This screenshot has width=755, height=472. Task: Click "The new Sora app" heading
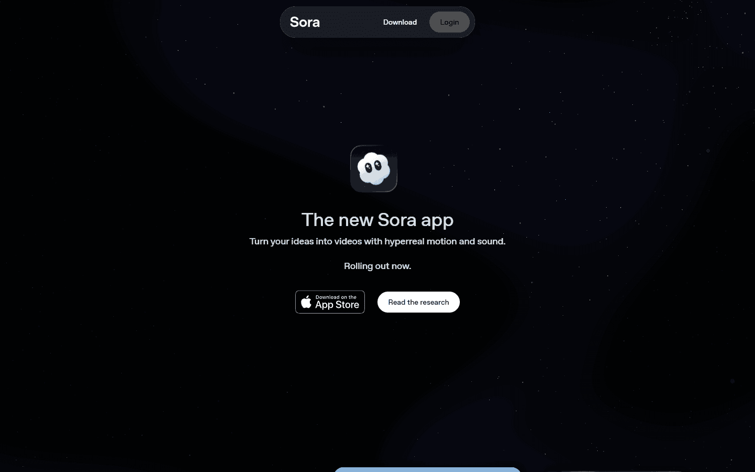[377, 220]
